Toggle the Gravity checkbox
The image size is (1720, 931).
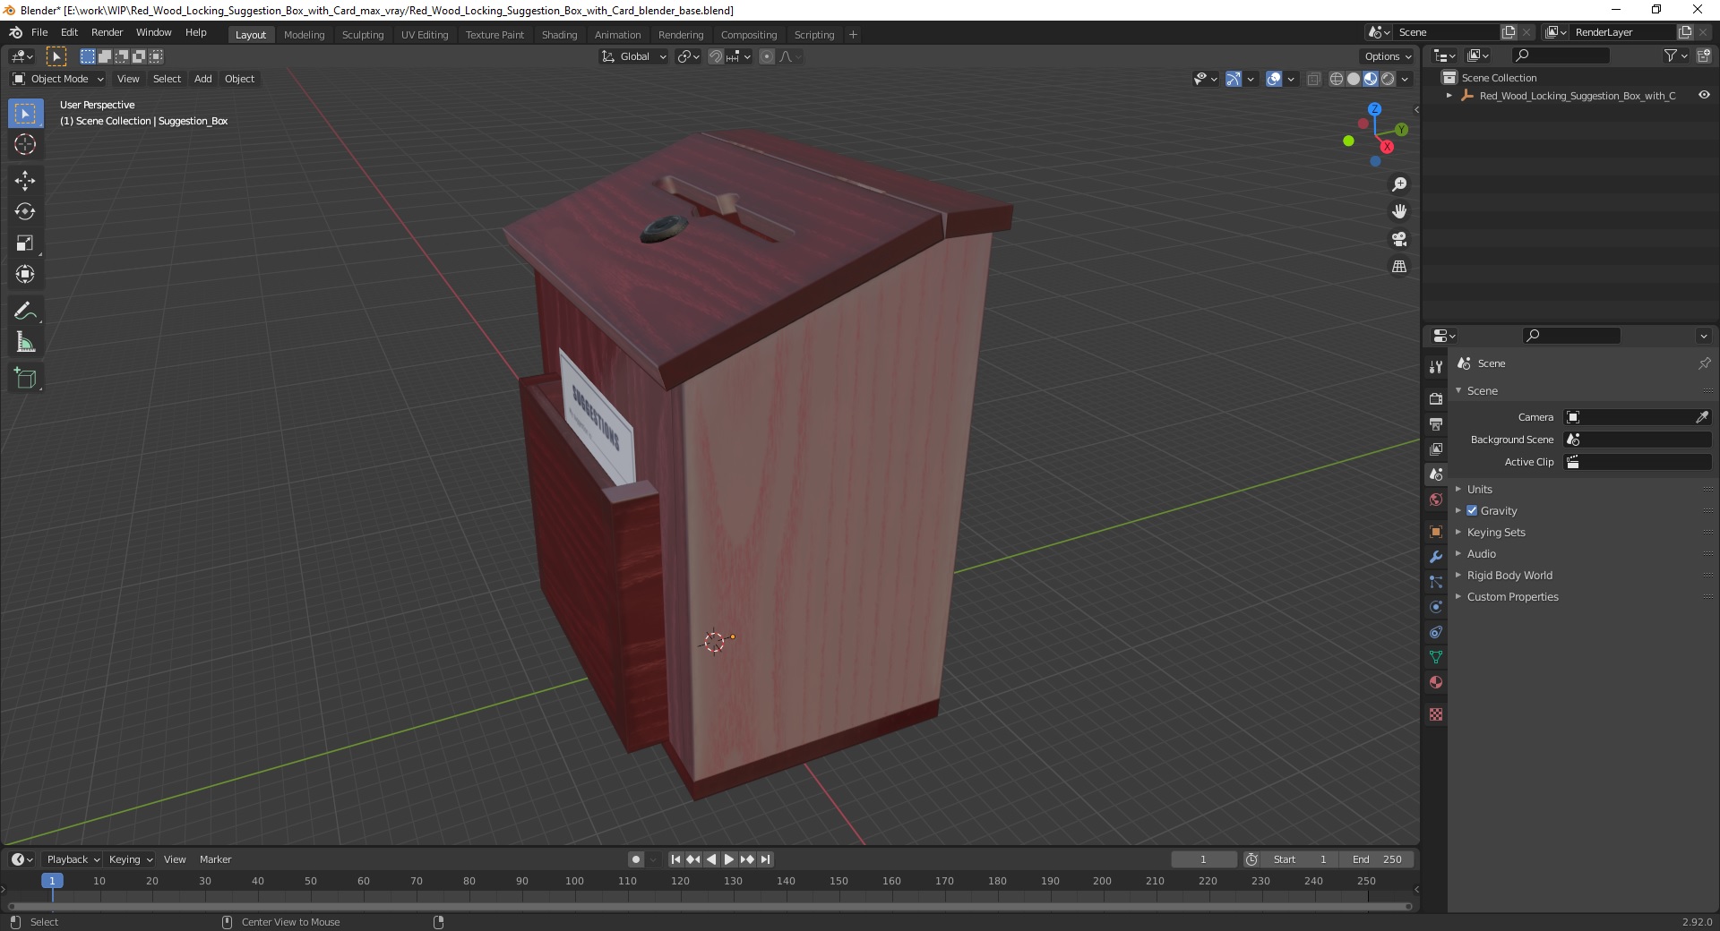1472,510
